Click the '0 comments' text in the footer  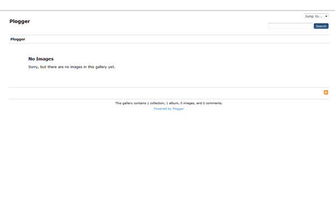[x=212, y=103]
